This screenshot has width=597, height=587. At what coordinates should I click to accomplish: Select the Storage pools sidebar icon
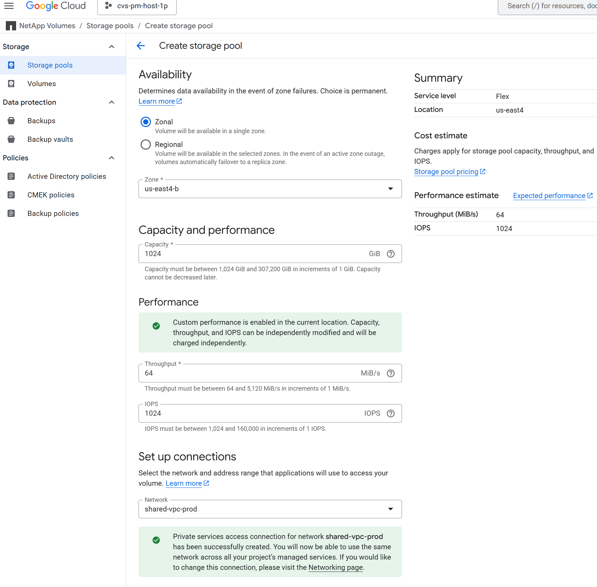11,65
